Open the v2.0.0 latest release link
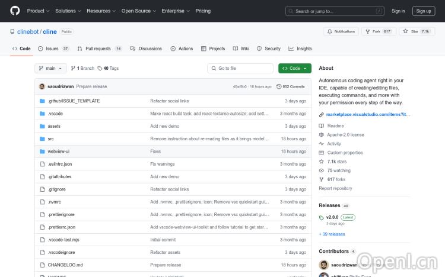Screen dimensions: 445x277 click(331, 217)
